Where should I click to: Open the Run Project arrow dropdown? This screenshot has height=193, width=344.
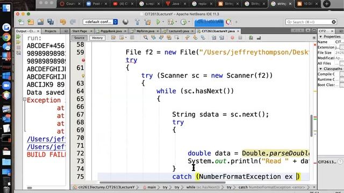(163, 22)
